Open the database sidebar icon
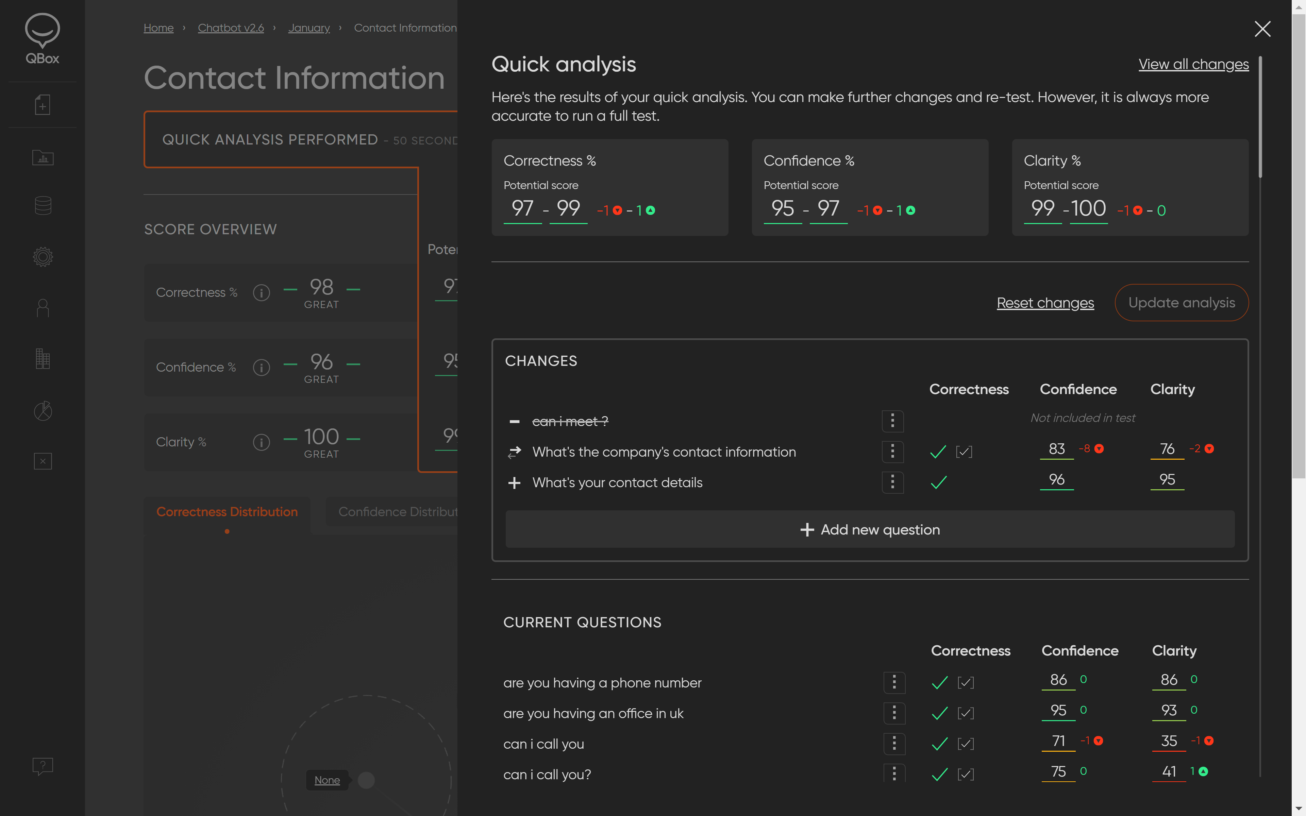 43,206
